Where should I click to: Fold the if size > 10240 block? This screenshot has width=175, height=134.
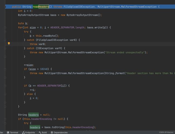[x=5, y=69]
